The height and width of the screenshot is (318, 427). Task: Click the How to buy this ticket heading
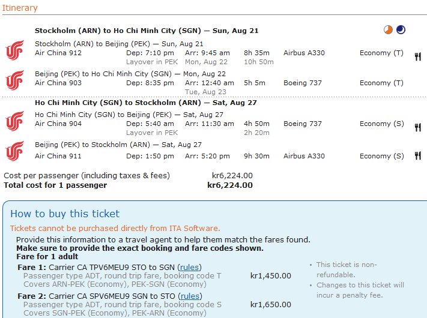click(65, 214)
